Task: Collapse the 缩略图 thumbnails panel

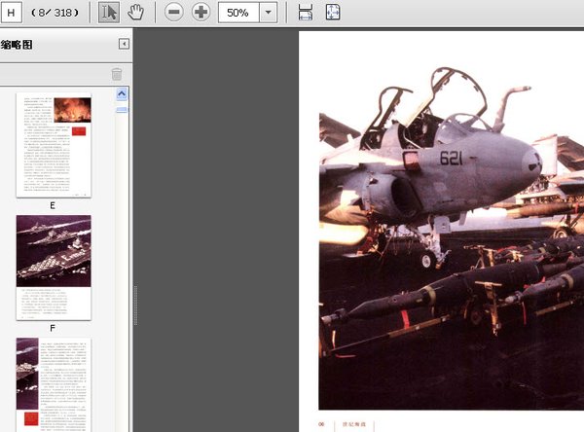Action: 124,44
